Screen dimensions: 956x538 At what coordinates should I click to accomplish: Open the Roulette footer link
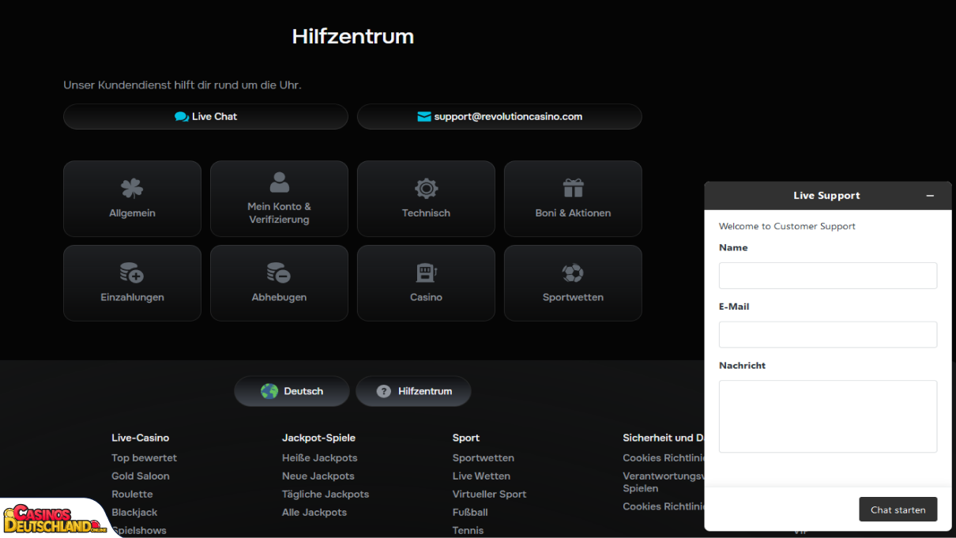(x=132, y=495)
